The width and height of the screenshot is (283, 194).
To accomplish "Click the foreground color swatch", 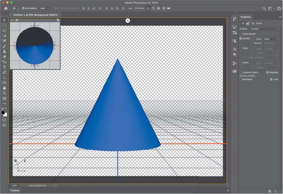I will tap(4, 112).
